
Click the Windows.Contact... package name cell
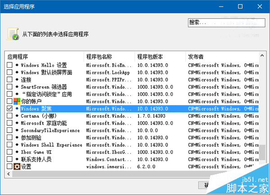click(108, 159)
